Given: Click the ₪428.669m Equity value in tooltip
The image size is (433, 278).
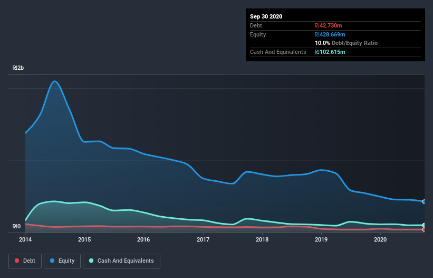Looking at the screenshot, I should [x=330, y=34].
